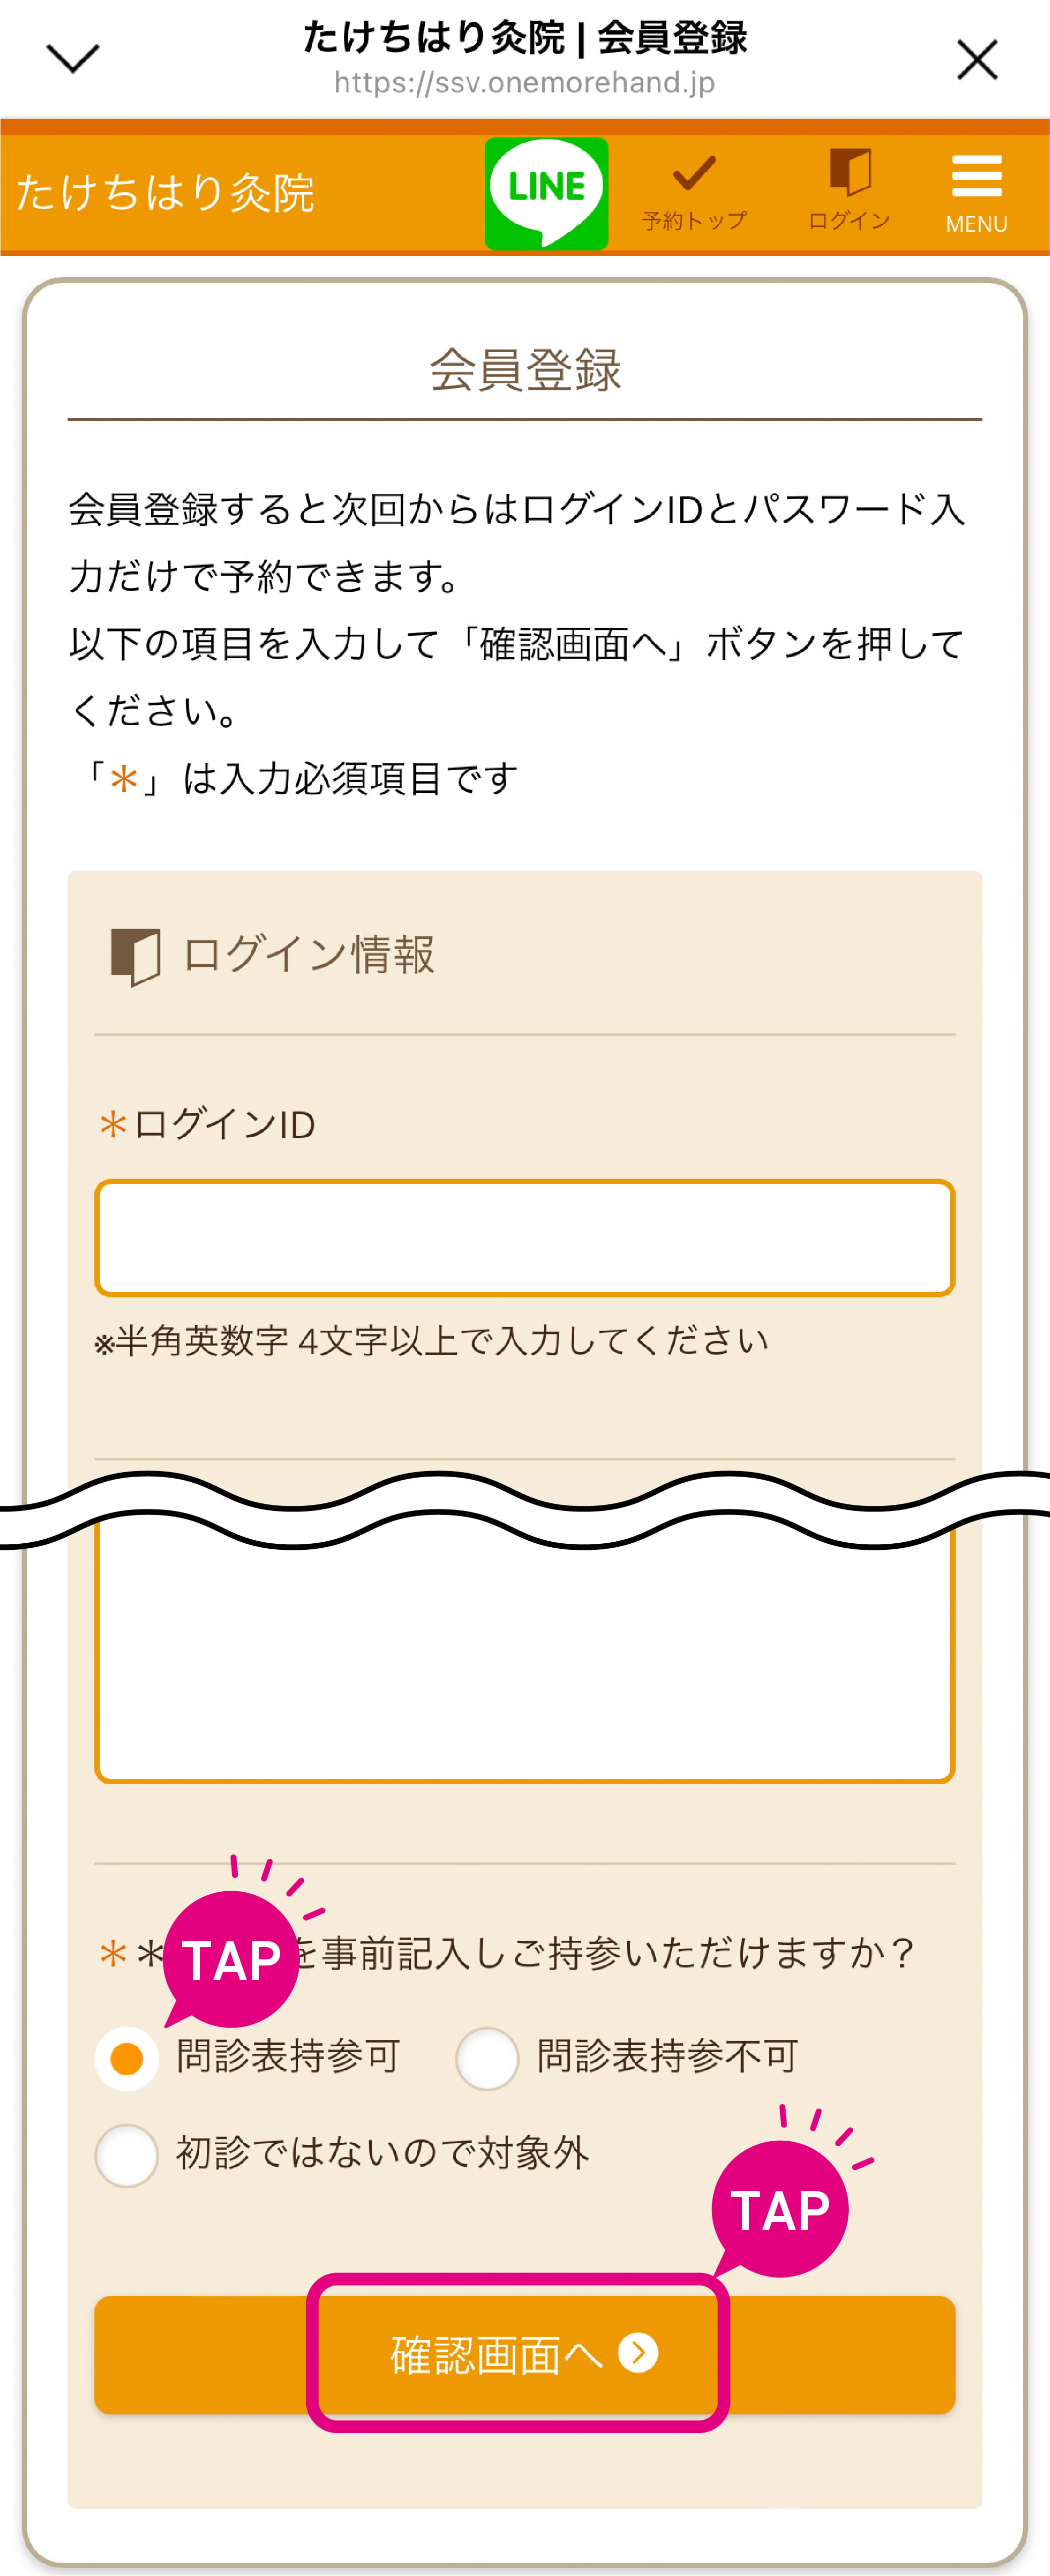This screenshot has height=2576, width=1050.
Task: Tap the 確認画面へ button
Action: (525, 2355)
